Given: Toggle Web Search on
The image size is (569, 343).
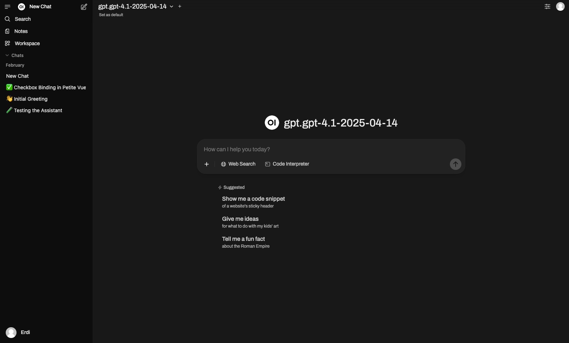Looking at the screenshot, I should tap(238, 164).
